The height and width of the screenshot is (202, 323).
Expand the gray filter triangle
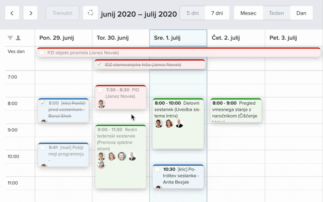click(10, 38)
